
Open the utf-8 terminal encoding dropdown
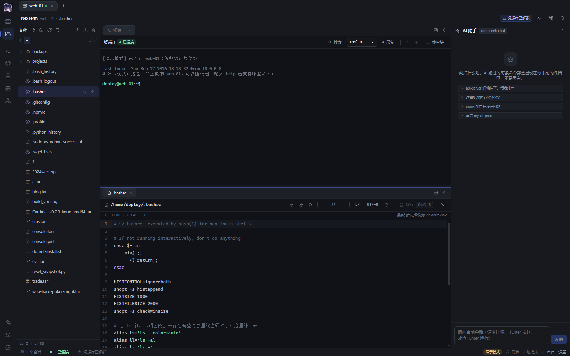point(362,42)
